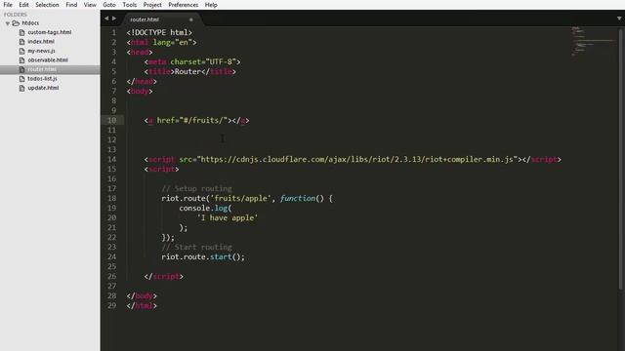Open update.html in sidebar
This screenshot has height=351, width=625.
43,88
